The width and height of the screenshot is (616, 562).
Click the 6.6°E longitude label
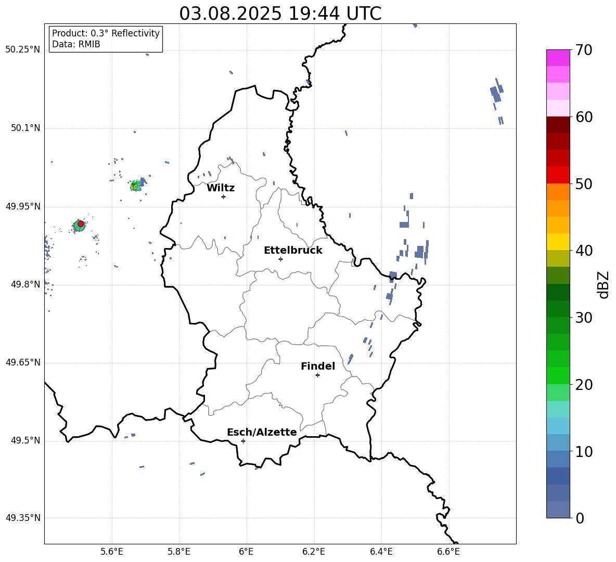tap(448, 552)
